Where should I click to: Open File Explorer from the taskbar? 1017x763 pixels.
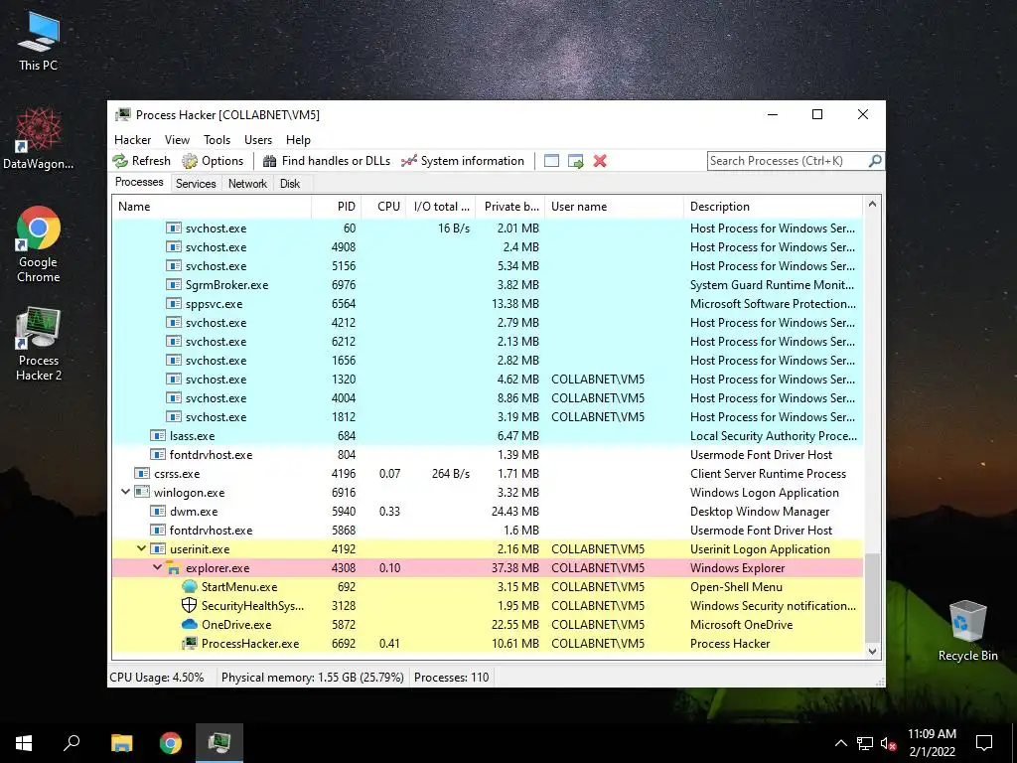pos(122,743)
